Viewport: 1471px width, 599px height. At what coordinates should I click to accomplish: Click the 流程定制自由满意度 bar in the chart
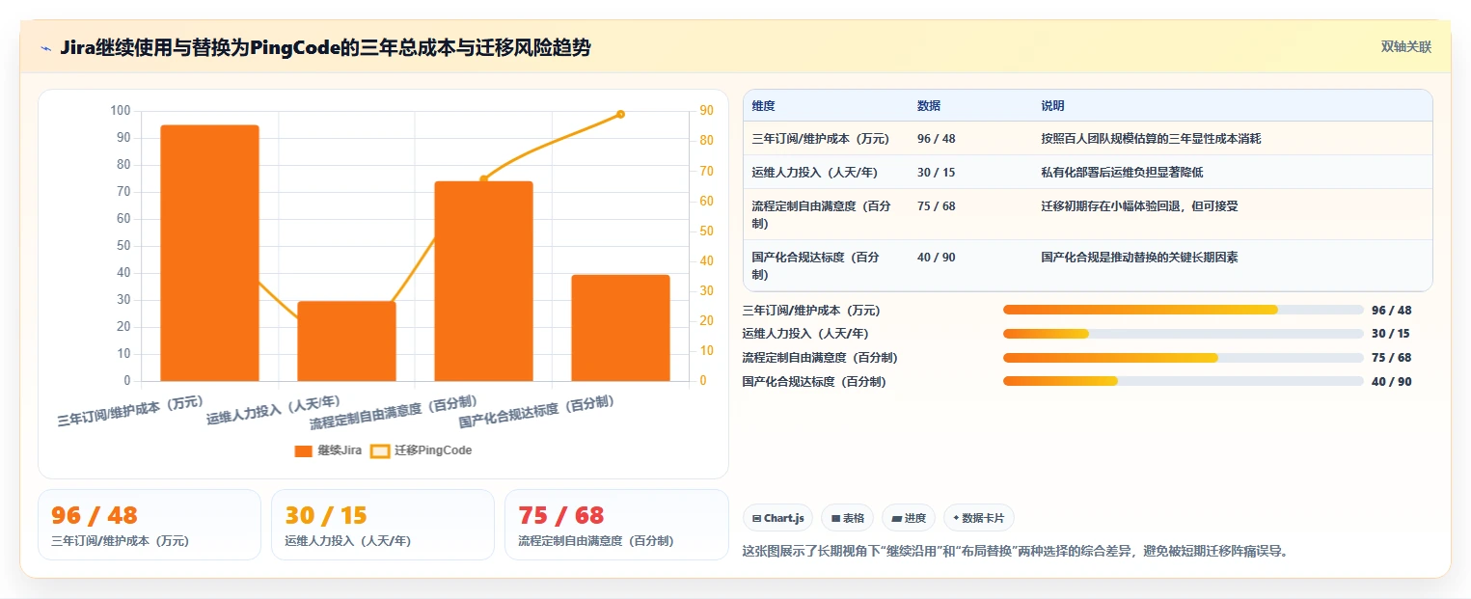pyautogui.click(x=483, y=281)
